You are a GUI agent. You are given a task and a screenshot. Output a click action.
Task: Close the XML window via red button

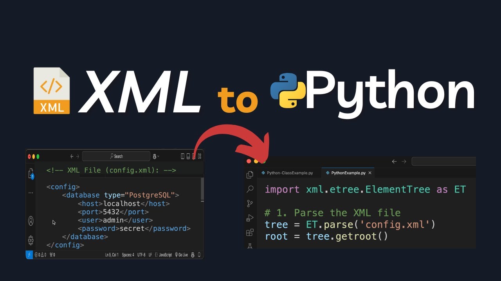pyautogui.click(x=29, y=157)
